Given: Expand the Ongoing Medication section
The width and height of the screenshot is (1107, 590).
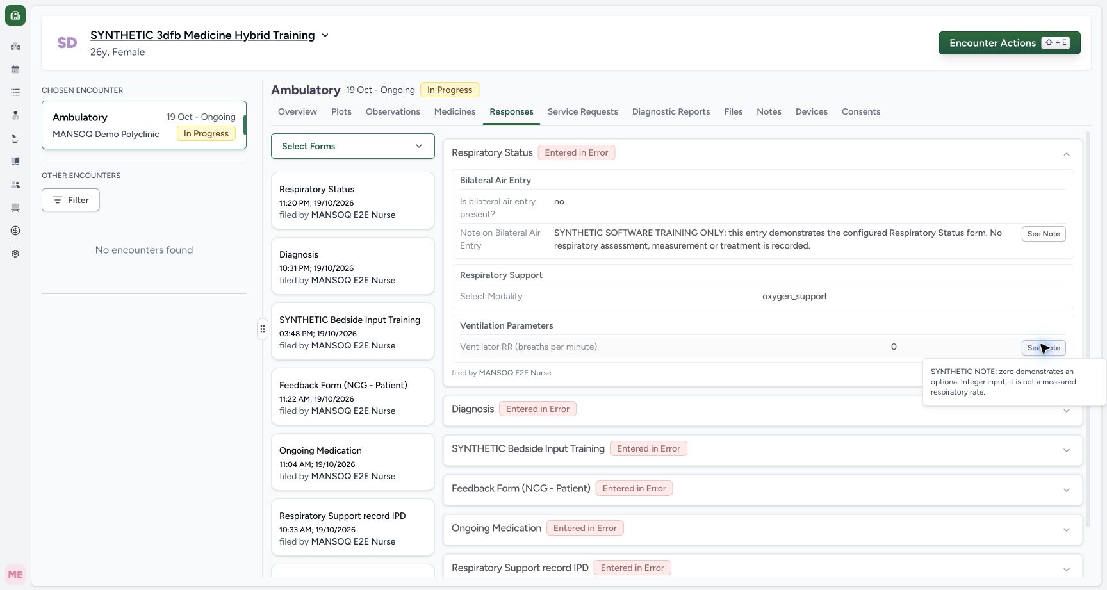Looking at the screenshot, I should (1067, 529).
